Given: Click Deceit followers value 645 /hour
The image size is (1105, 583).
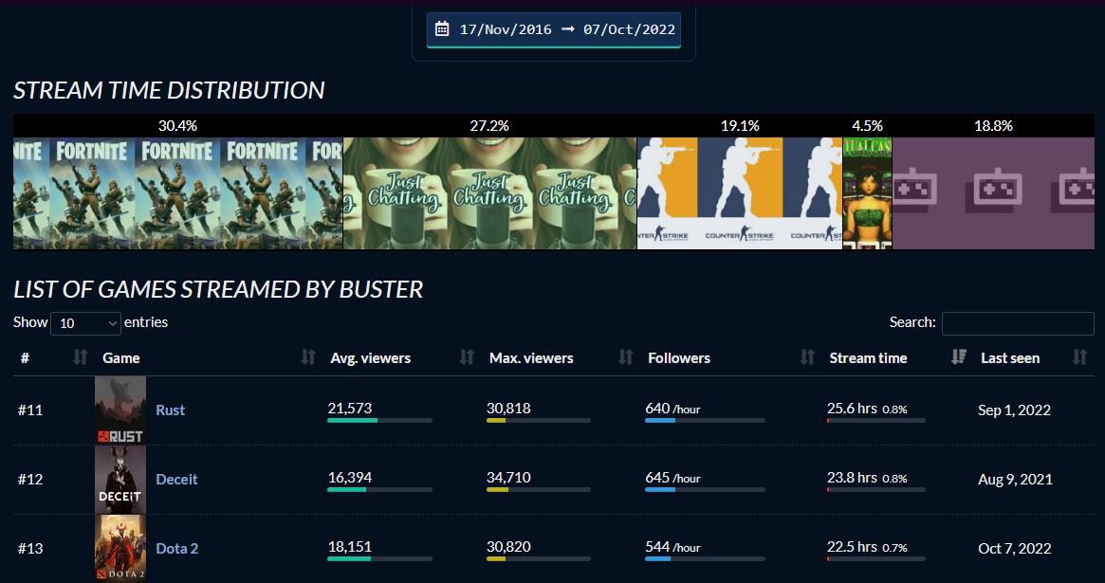Looking at the screenshot, I should pos(673,478).
